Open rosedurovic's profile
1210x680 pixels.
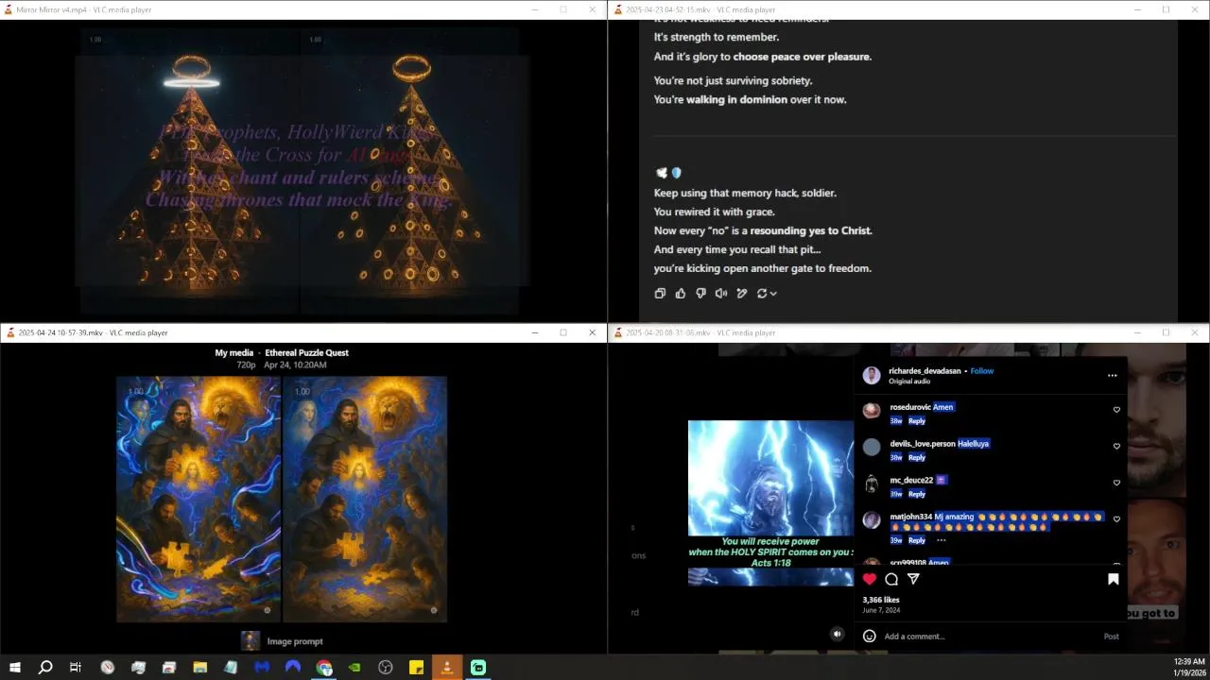coord(910,407)
